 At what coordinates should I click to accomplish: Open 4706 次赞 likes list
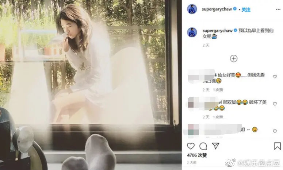(197, 155)
